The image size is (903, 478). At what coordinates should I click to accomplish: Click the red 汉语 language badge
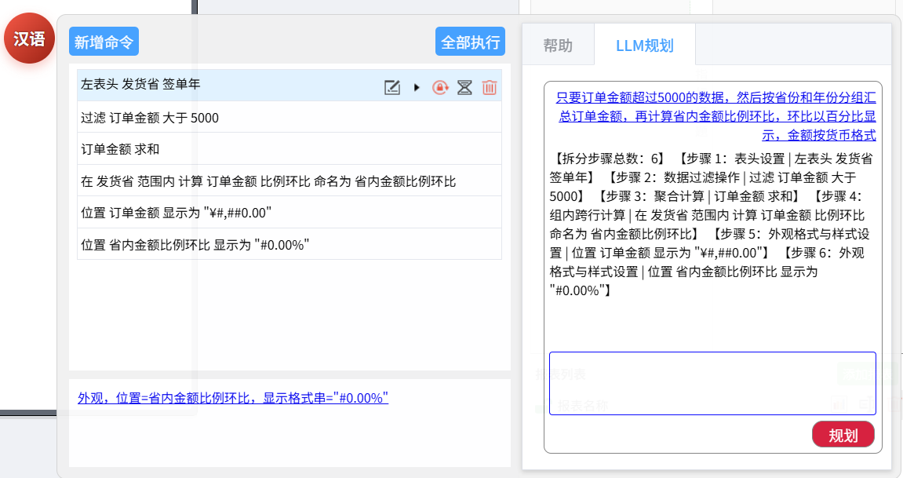(x=29, y=38)
